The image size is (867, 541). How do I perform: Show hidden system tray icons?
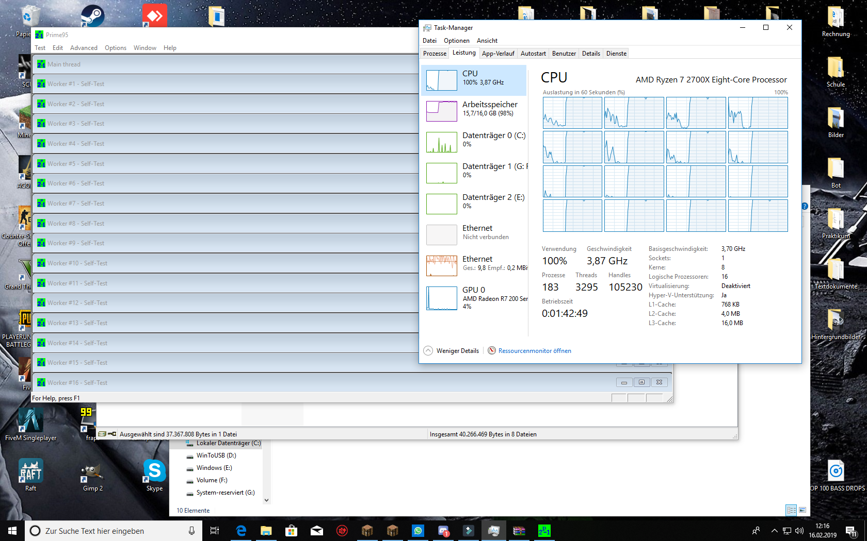[774, 531]
